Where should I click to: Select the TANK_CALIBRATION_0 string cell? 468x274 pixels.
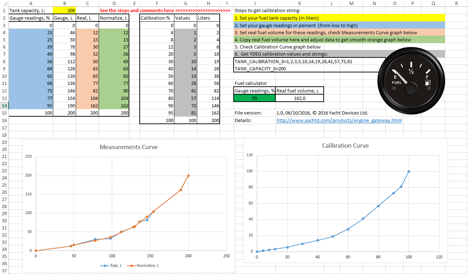[310, 61]
